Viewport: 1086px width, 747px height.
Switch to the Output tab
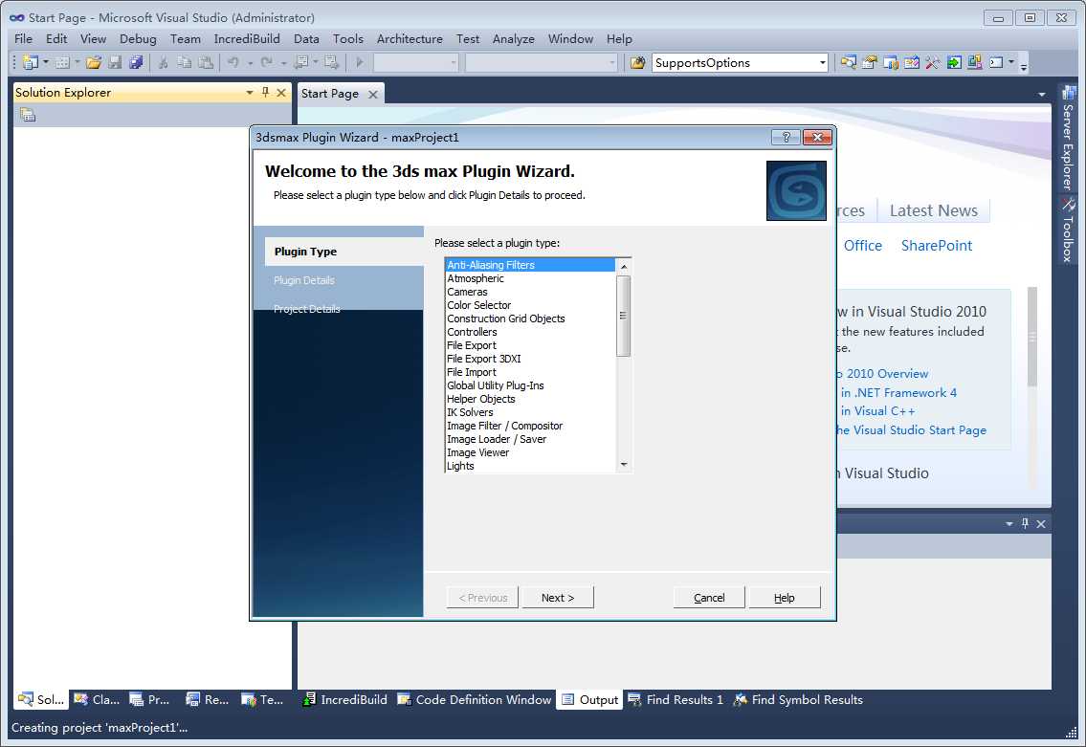pos(590,700)
